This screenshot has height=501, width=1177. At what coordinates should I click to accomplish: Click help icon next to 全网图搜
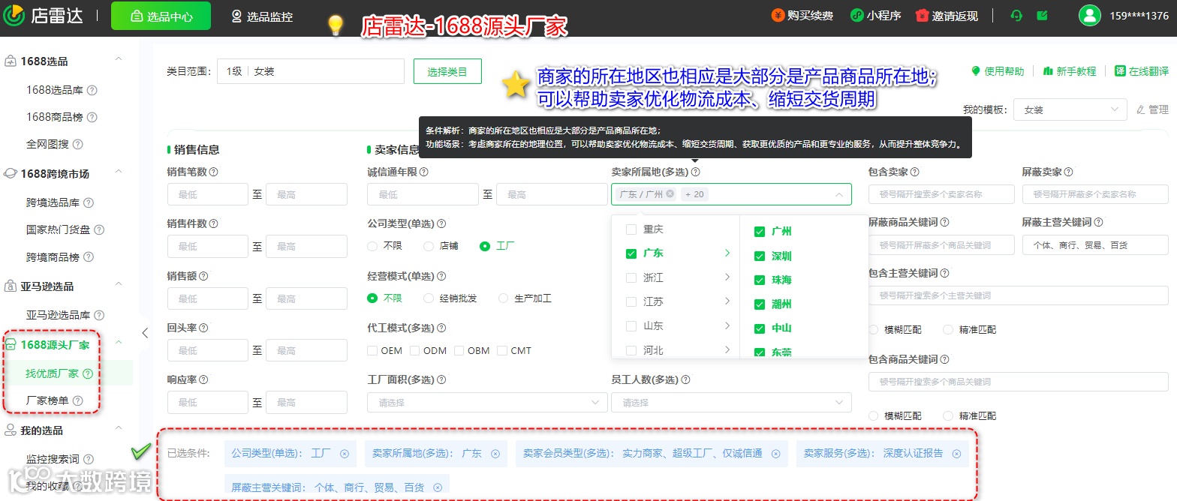(x=77, y=144)
